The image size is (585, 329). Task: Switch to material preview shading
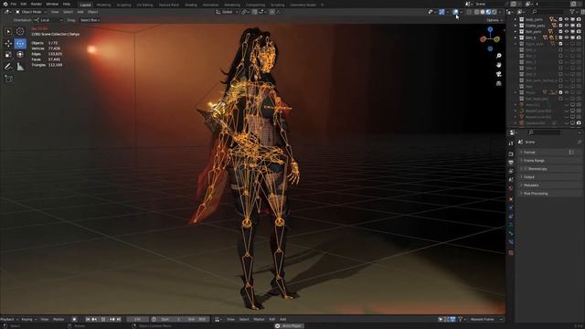(x=488, y=12)
